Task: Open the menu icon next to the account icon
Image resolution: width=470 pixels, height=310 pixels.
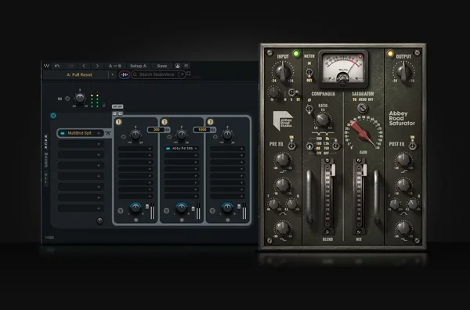Action: tap(186, 66)
